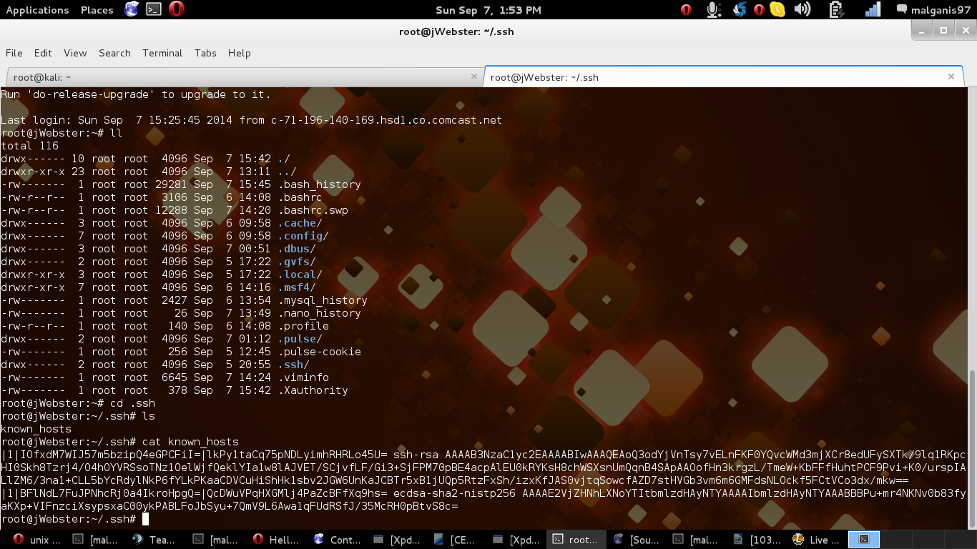
Task: Open the volume speaker tray icon
Action: [x=802, y=9]
